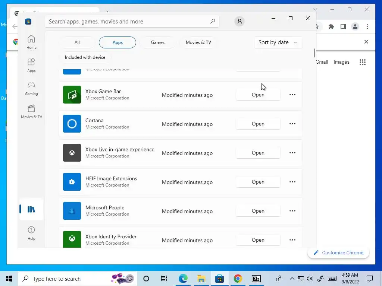The image size is (382, 286).
Task: Launch Microsoft Edge from the taskbar
Action: 183,279
